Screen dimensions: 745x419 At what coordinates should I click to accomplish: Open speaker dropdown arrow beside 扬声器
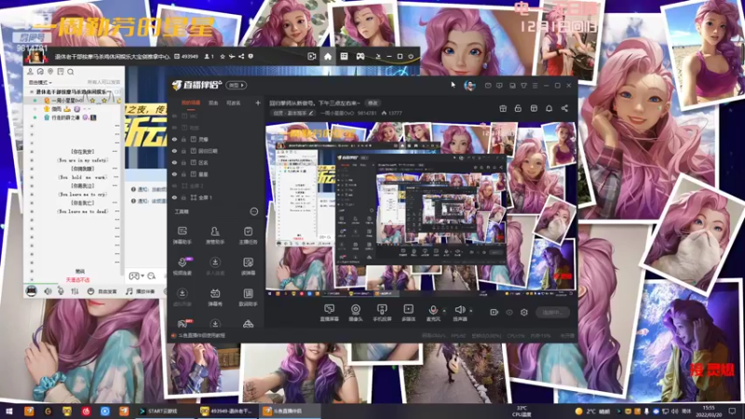(471, 311)
